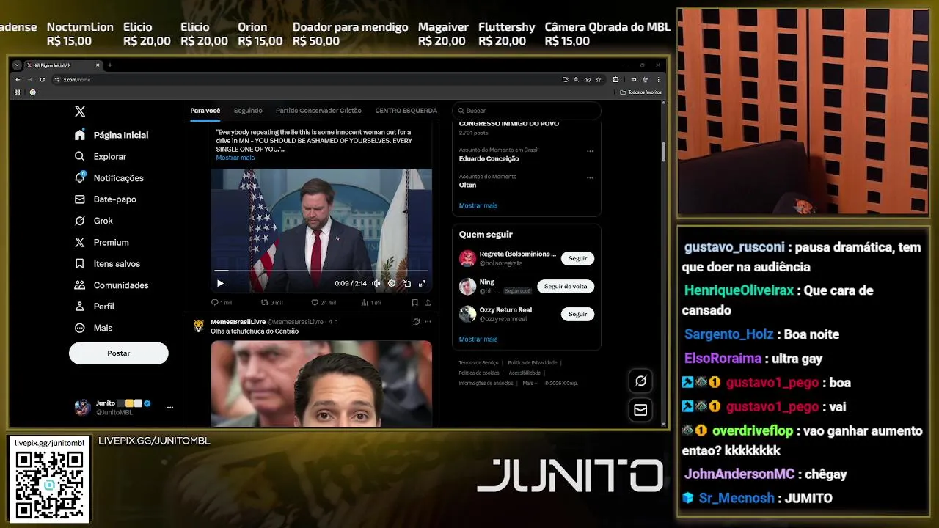Screen dimensions: 939x528
Task: Open the Olten trending topic
Action: click(467, 185)
